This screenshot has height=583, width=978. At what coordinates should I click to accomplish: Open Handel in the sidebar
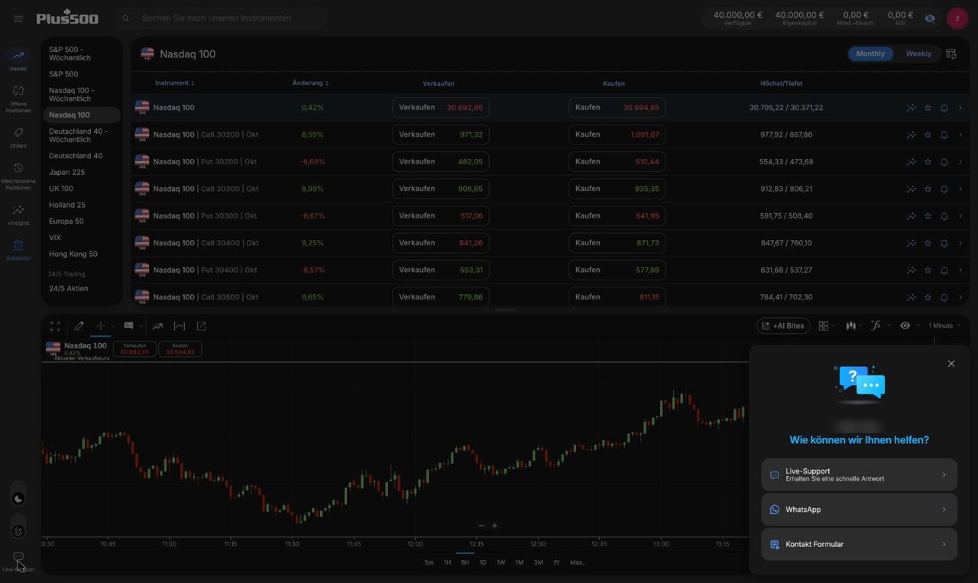[x=18, y=60]
